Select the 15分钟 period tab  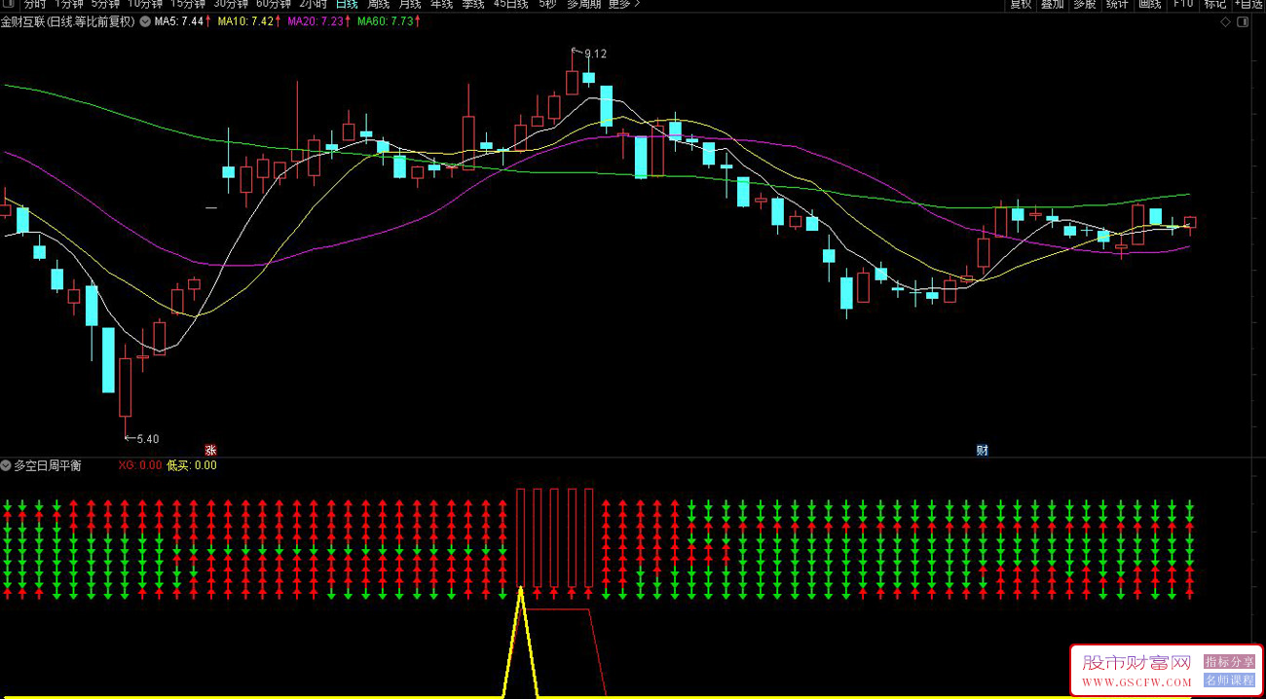click(x=188, y=4)
